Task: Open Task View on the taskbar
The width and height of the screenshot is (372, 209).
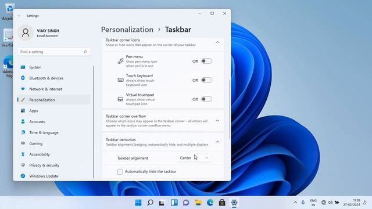Action: pos(162,203)
